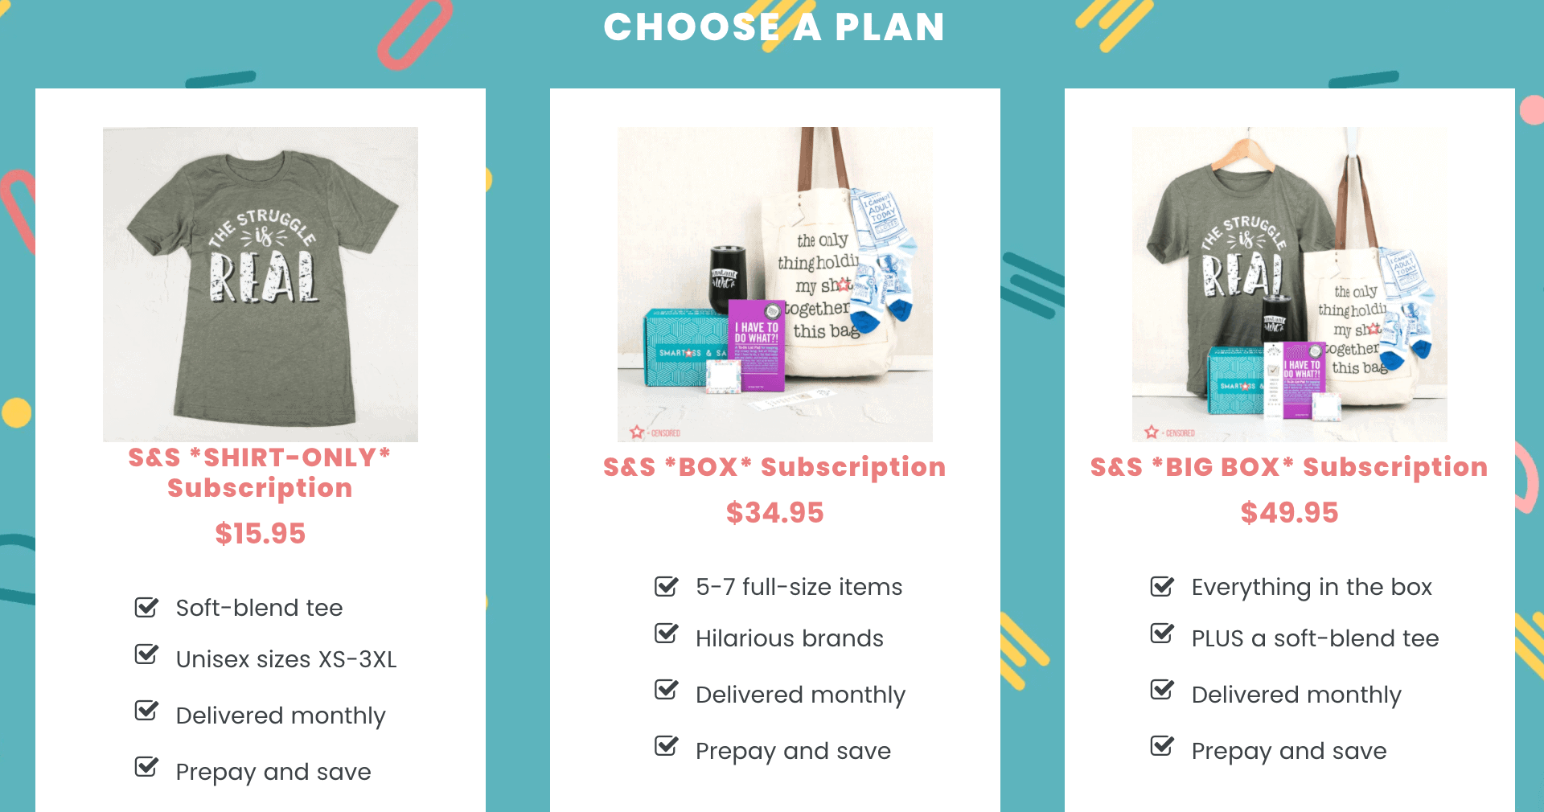The image size is (1544, 812).
Task: Click check icon beside shirt-only Prepay and save
Action: point(146,767)
